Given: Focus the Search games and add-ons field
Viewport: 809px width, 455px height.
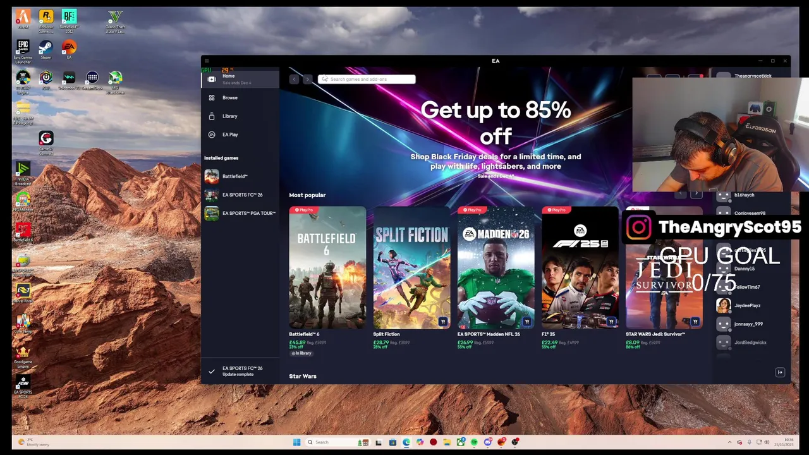Looking at the screenshot, I should pyautogui.click(x=367, y=79).
